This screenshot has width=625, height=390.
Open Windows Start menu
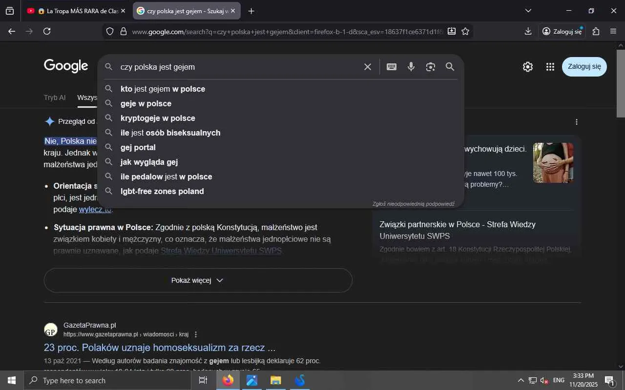coord(12,380)
